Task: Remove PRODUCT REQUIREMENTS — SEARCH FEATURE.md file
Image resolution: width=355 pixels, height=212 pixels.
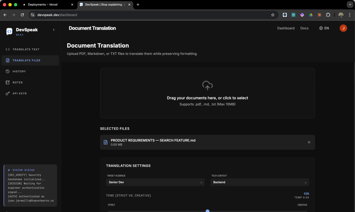Action: click(x=309, y=142)
